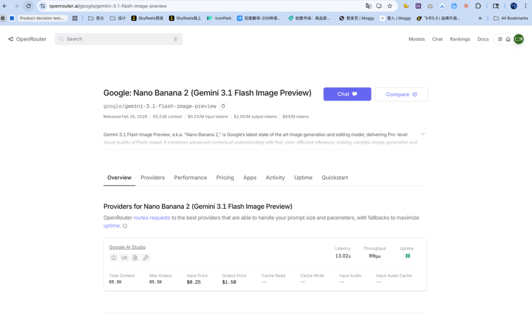Screen dimensions: 532x331
Task: Click the info icon next to uptime link
Action: click(x=125, y=226)
